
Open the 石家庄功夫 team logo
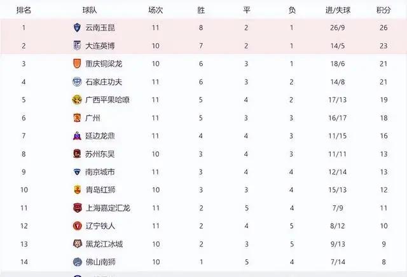[x=77, y=82]
